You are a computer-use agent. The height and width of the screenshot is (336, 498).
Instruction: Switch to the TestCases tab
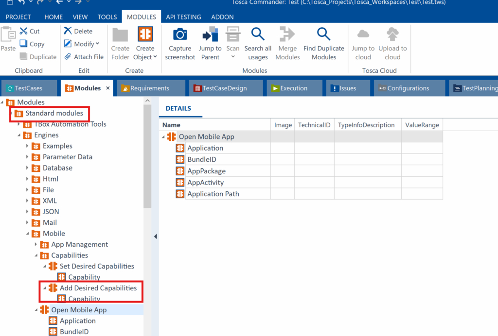29,88
